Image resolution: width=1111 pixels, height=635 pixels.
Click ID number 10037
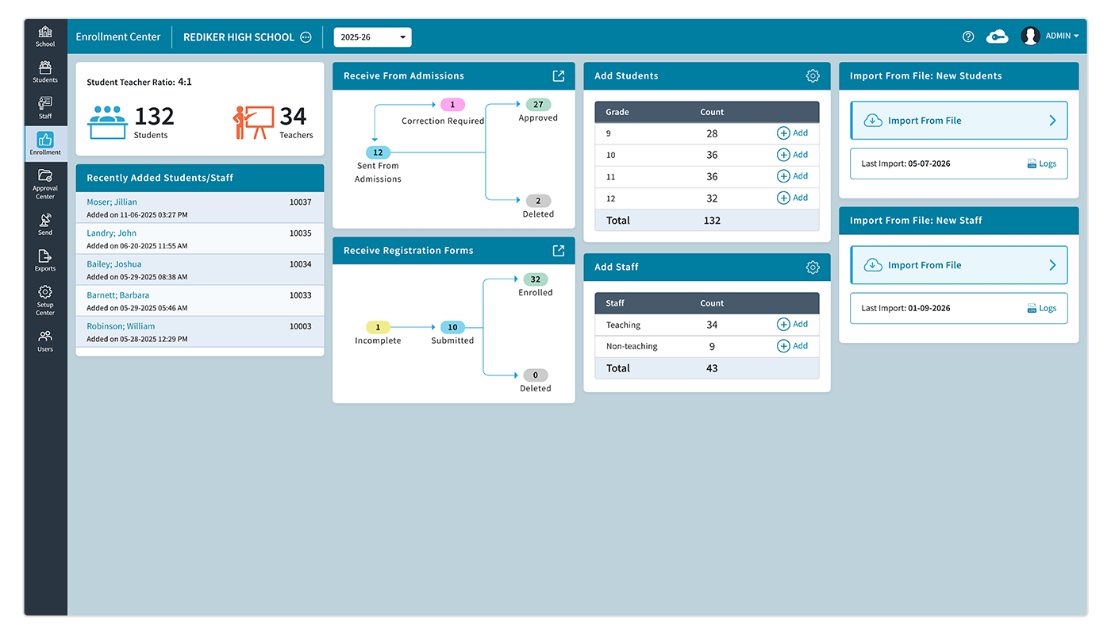click(x=300, y=202)
